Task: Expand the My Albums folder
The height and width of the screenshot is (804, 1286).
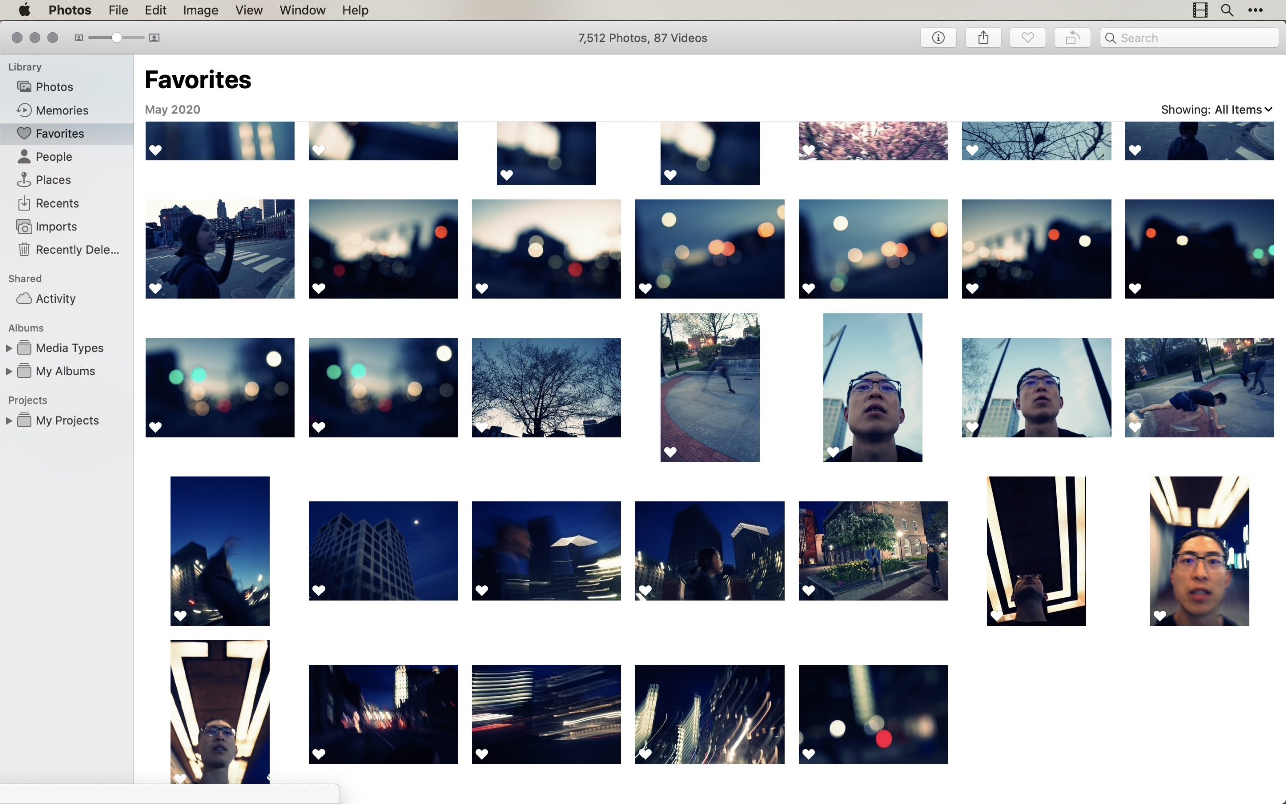Action: 9,371
